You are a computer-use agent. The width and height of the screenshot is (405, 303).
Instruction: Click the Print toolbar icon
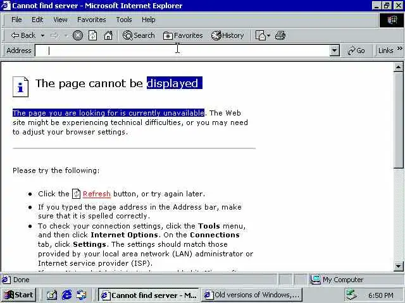280,35
